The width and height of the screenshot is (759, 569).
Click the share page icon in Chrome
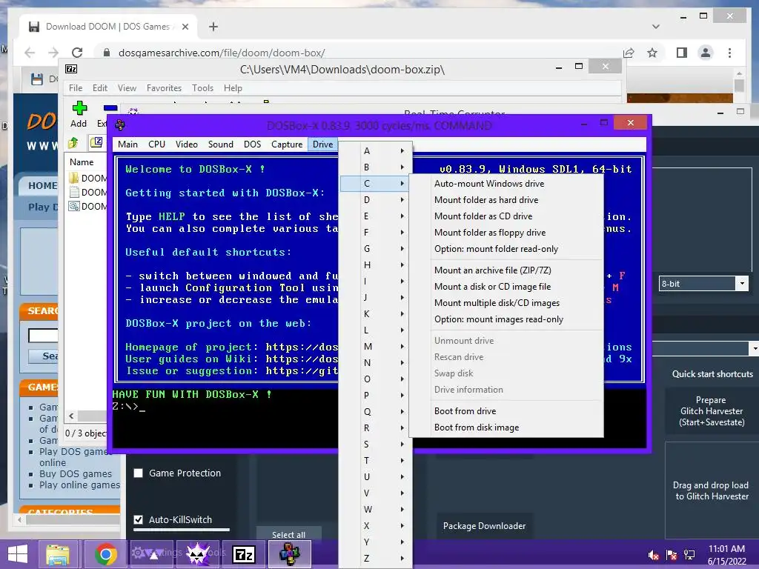629,53
